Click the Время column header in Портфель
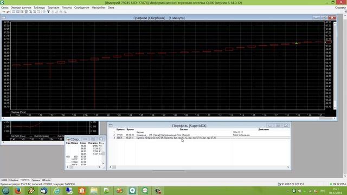Screen dimensions: 347x195 tap(130, 129)
